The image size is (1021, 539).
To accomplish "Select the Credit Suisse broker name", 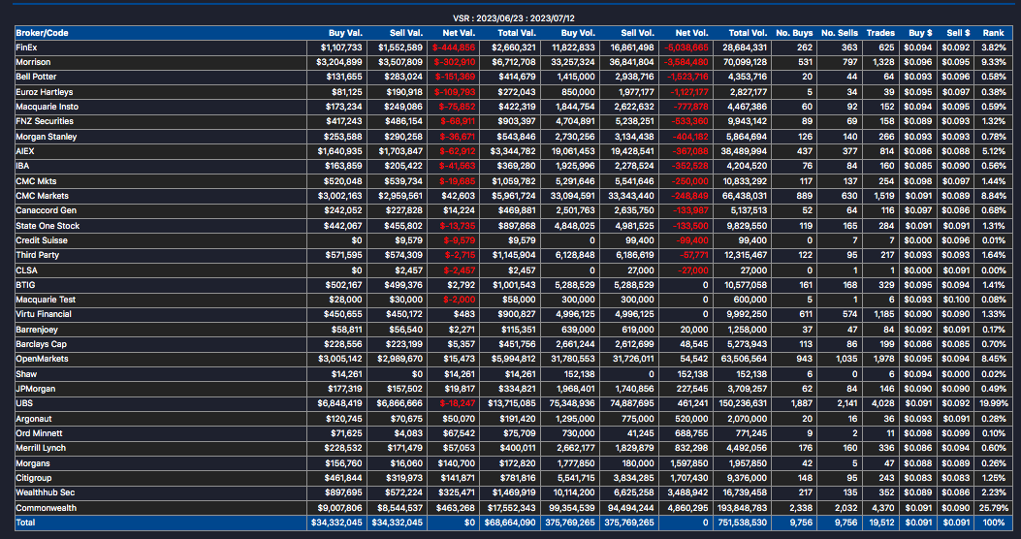I will [42, 240].
